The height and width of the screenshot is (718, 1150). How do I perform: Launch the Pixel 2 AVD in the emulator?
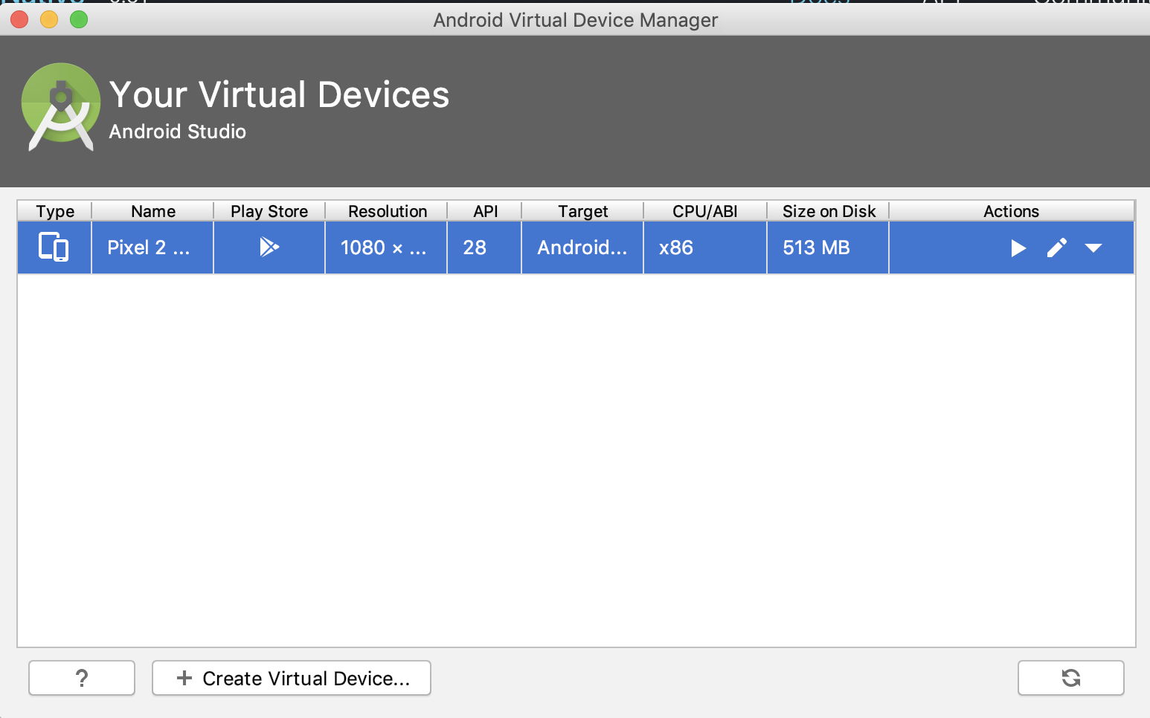tap(1018, 248)
